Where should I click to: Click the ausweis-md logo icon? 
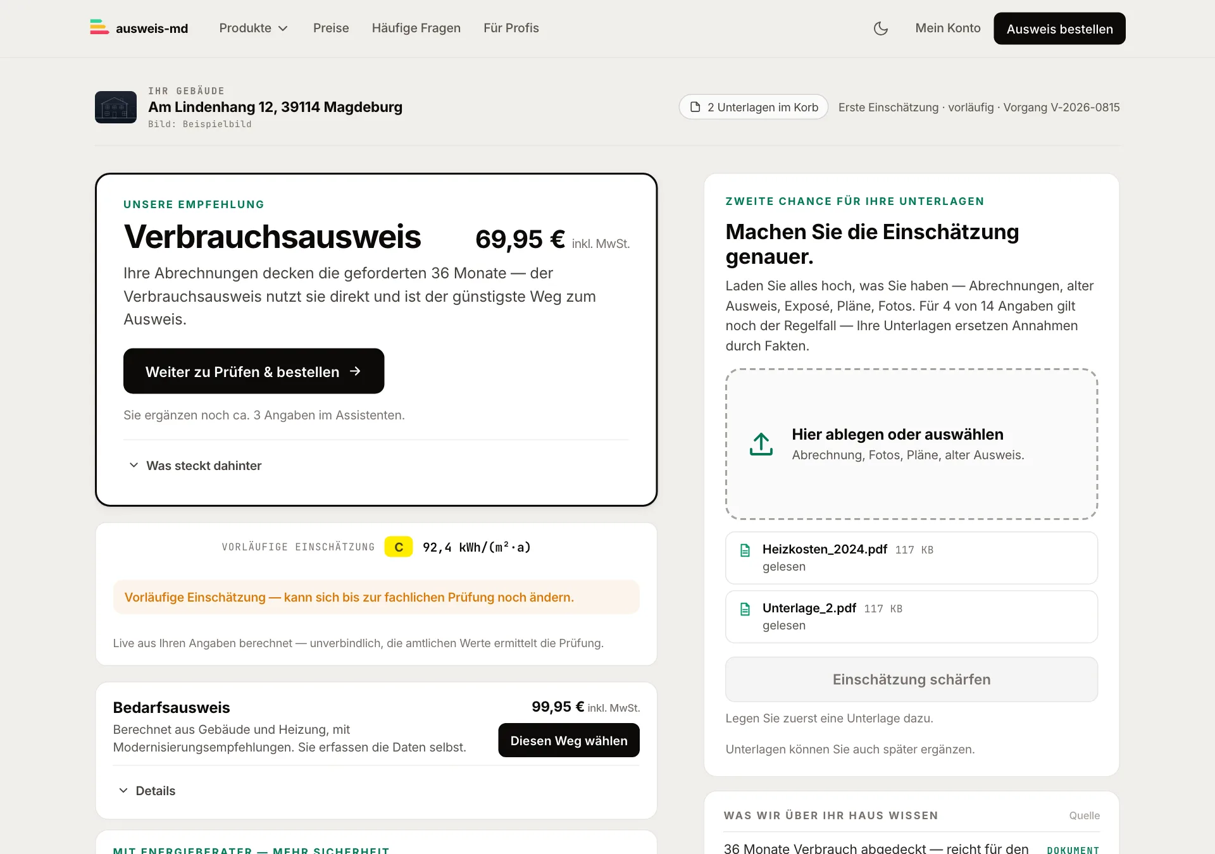99,27
